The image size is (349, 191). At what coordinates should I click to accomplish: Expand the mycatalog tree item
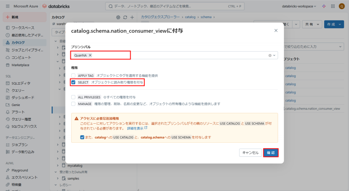(x=58, y=166)
